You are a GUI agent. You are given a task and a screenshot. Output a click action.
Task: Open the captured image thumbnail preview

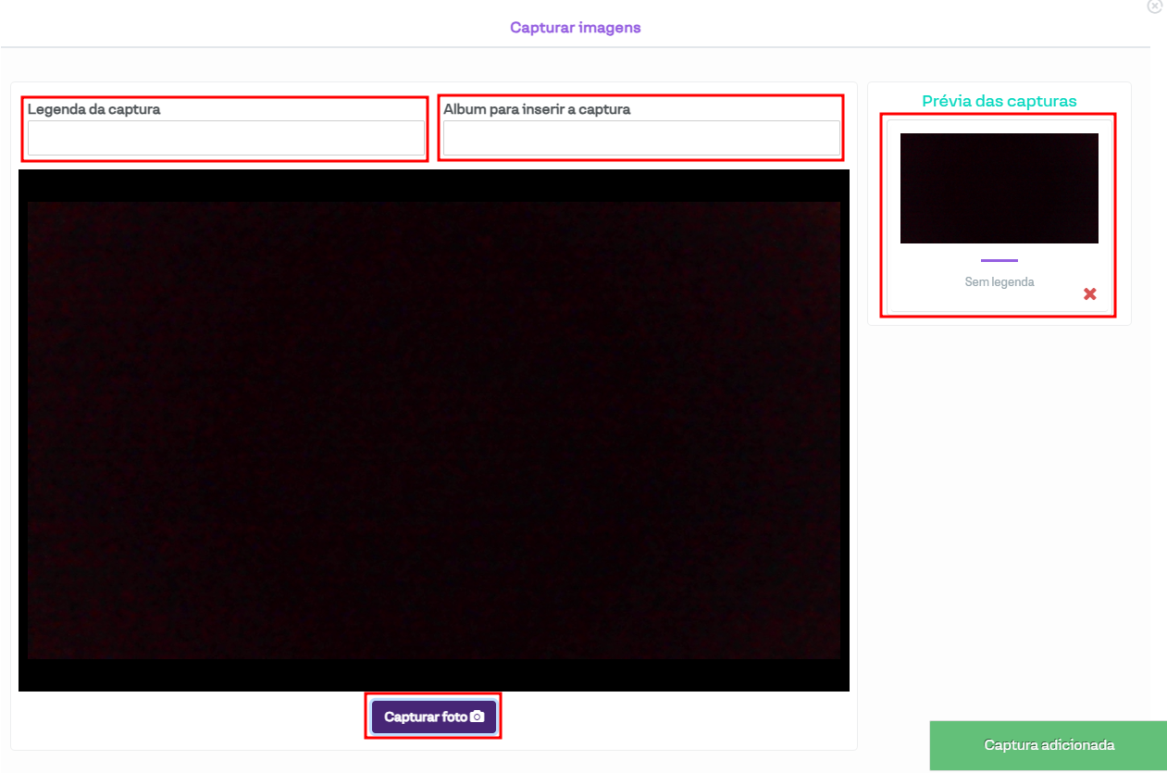pyautogui.click(x=999, y=188)
